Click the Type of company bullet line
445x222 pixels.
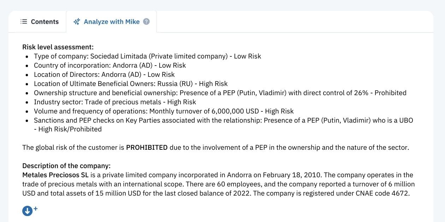(x=147, y=56)
